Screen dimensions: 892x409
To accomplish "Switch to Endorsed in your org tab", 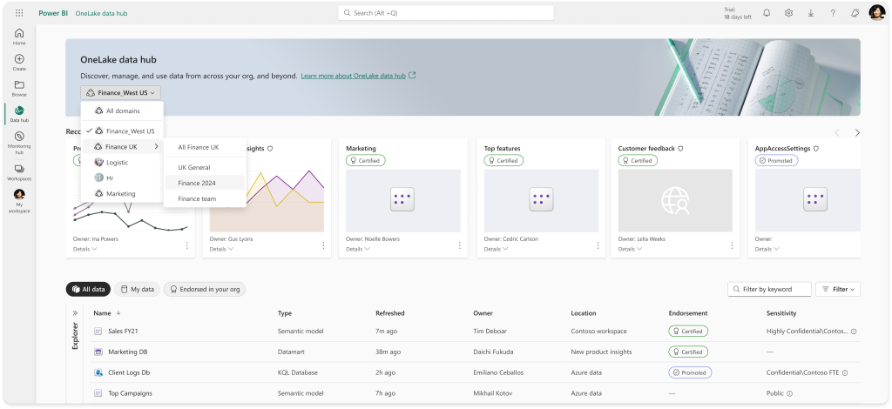I will [x=205, y=289].
